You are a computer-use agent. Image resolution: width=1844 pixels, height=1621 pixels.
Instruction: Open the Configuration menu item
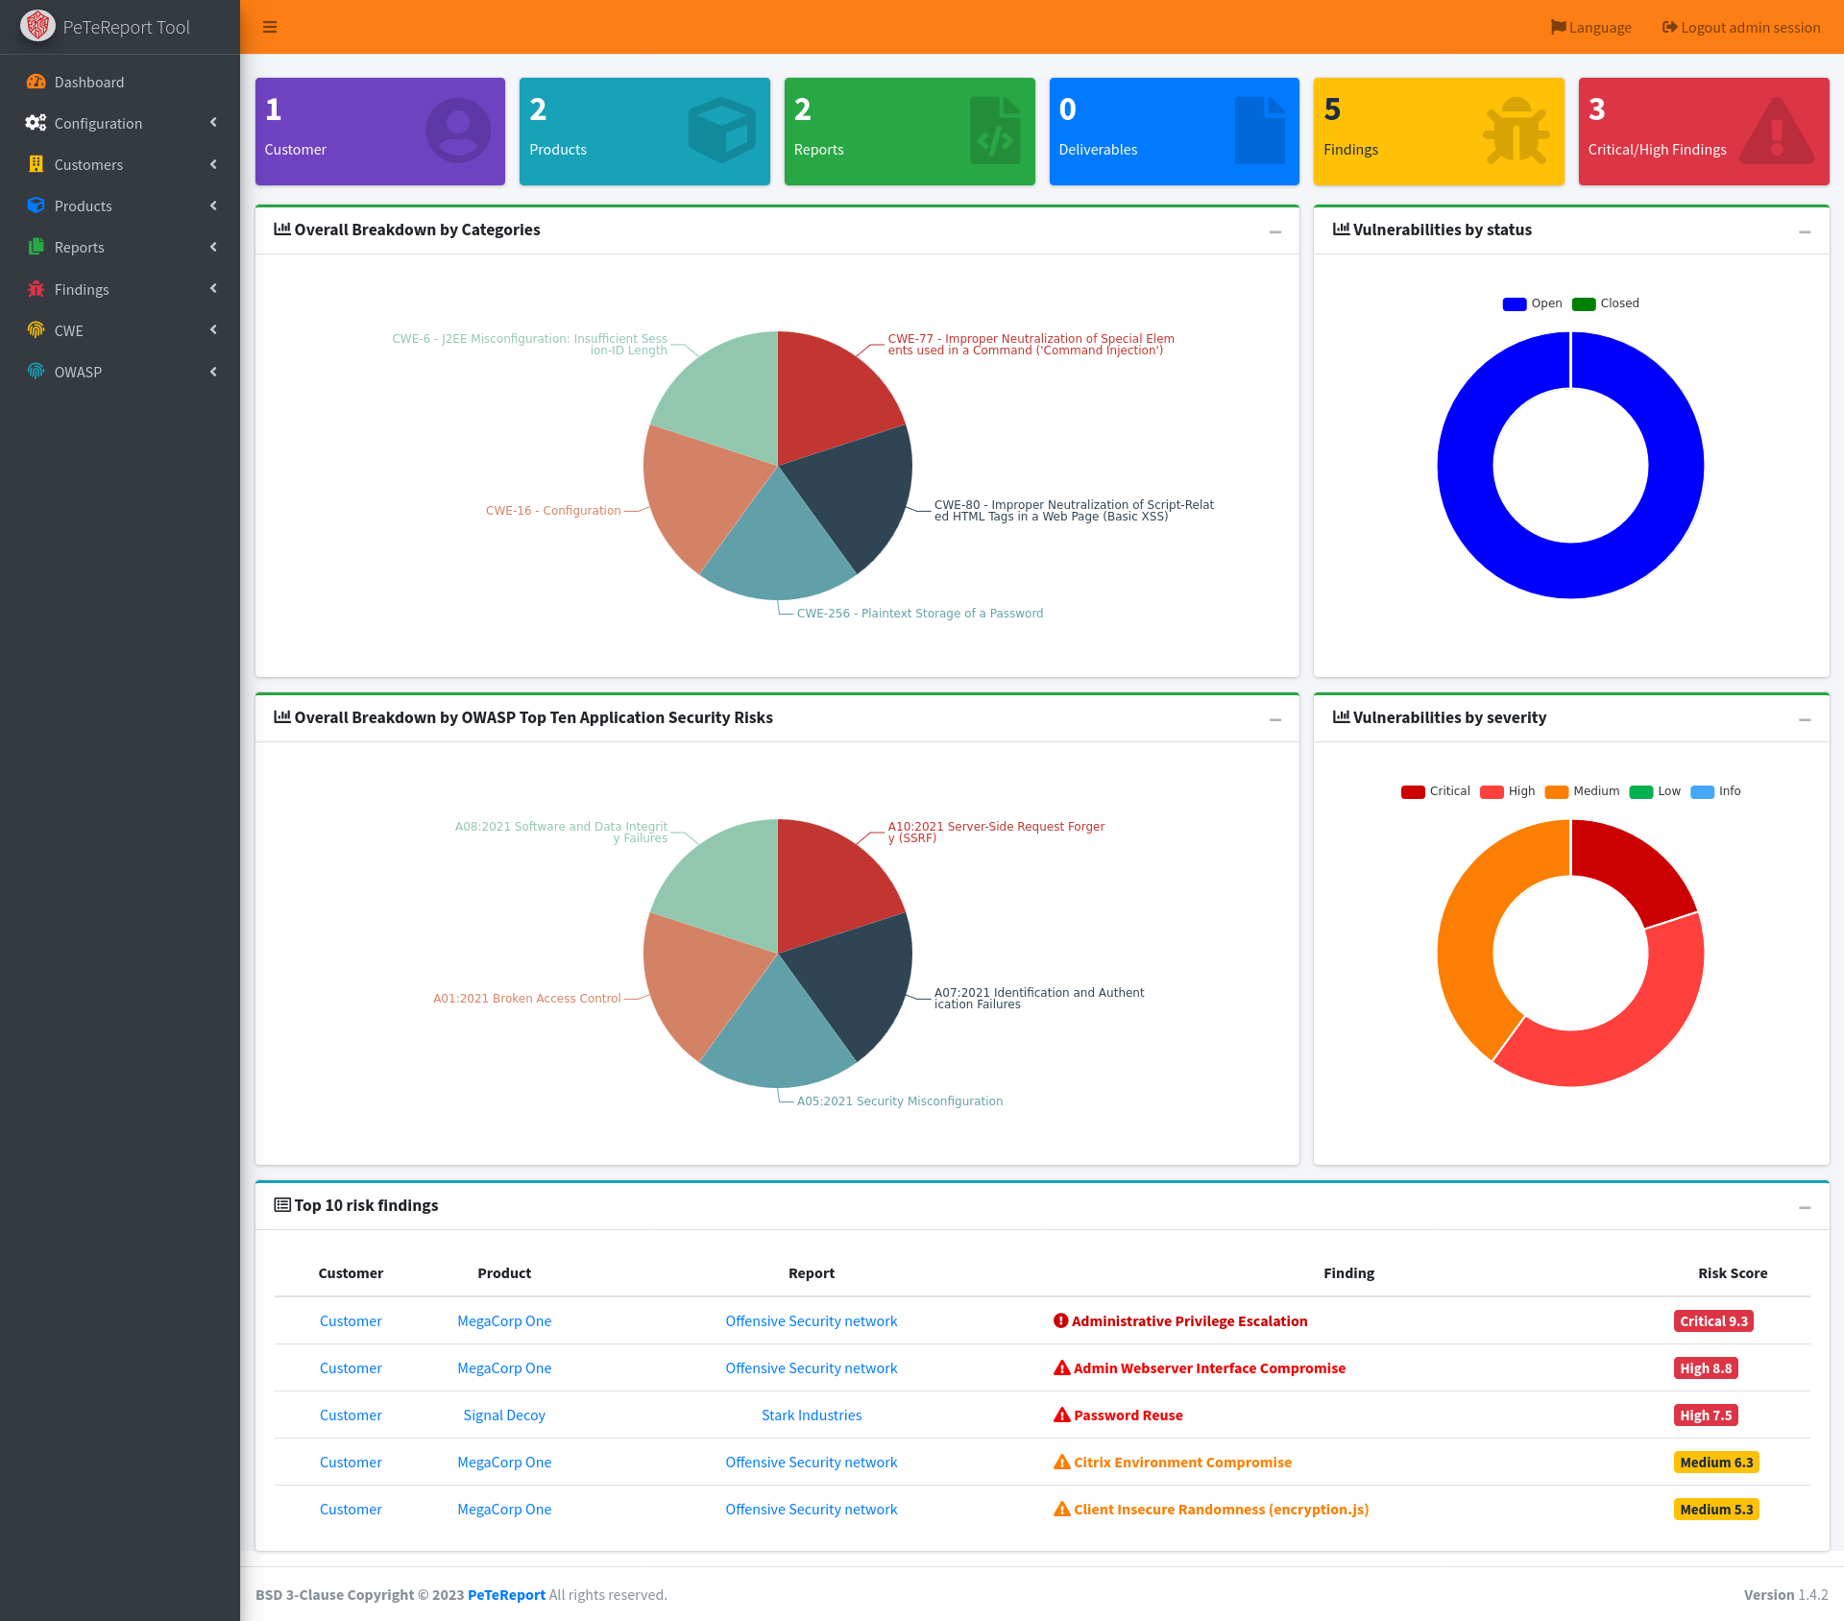click(x=120, y=123)
